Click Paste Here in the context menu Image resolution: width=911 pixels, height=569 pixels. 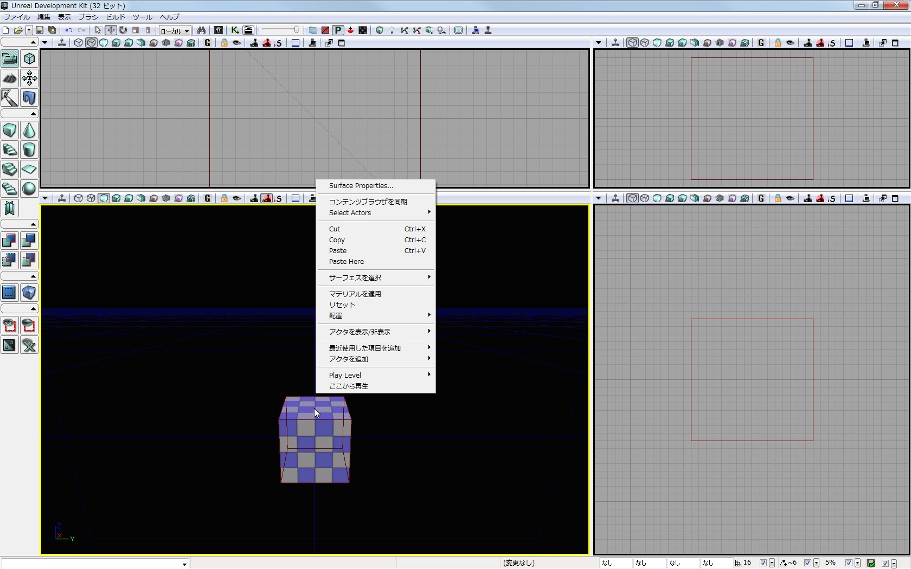pyautogui.click(x=347, y=262)
